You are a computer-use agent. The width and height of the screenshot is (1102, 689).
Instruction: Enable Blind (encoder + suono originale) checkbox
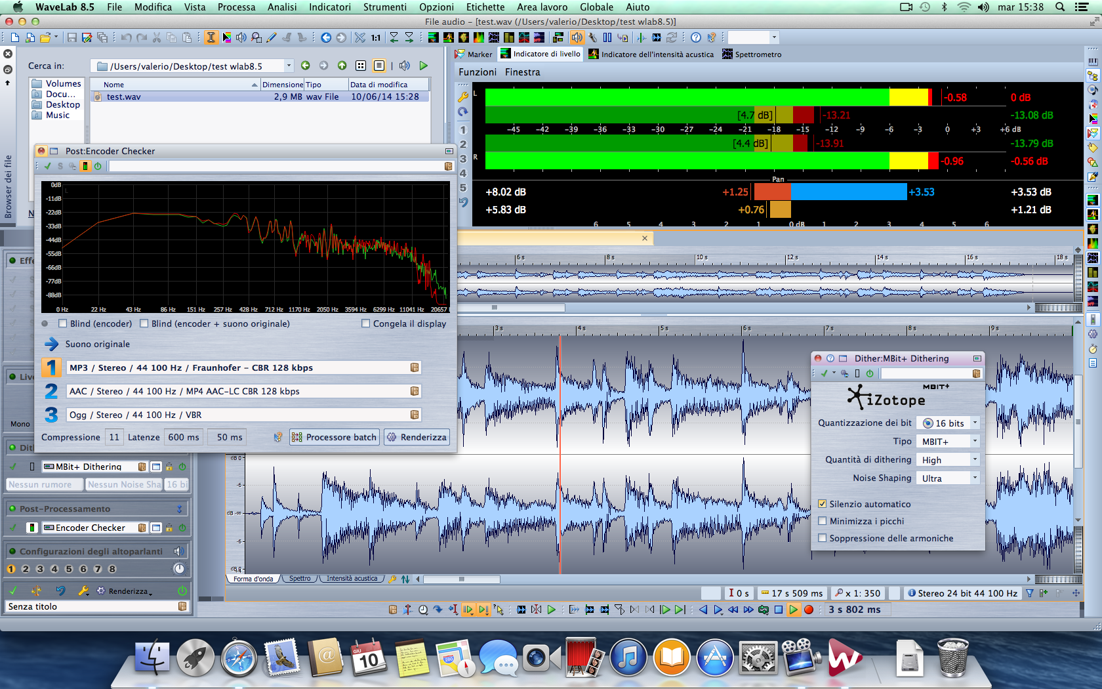[x=144, y=324]
